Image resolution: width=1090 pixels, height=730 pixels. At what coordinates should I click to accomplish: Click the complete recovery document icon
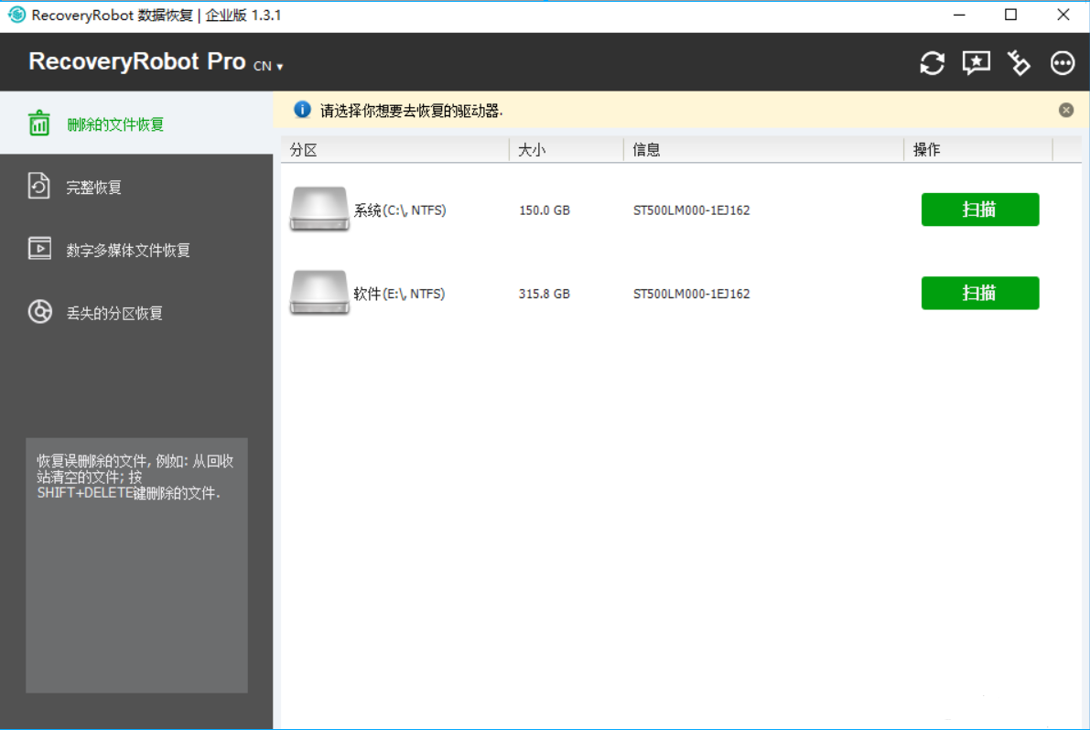pyautogui.click(x=39, y=186)
